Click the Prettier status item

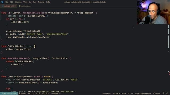[x=157, y=93]
